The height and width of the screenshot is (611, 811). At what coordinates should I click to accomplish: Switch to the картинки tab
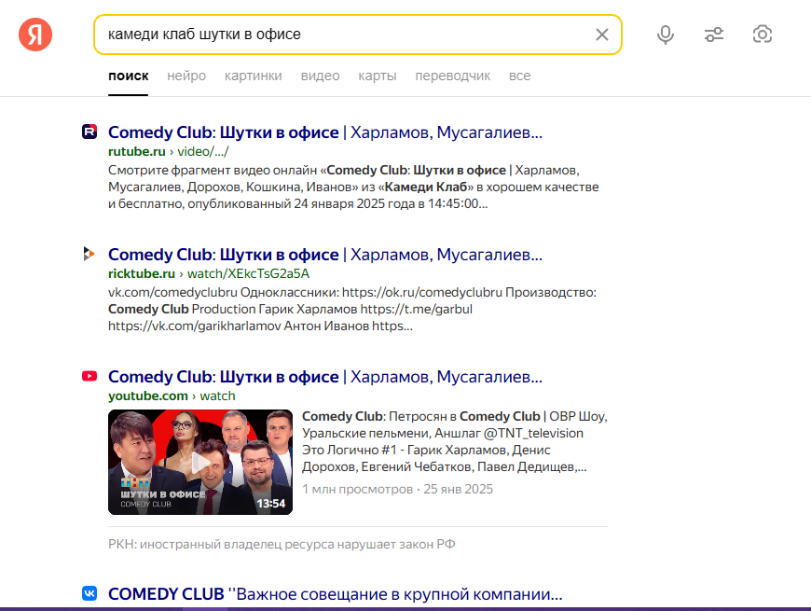pyautogui.click(x=253, y=76)
